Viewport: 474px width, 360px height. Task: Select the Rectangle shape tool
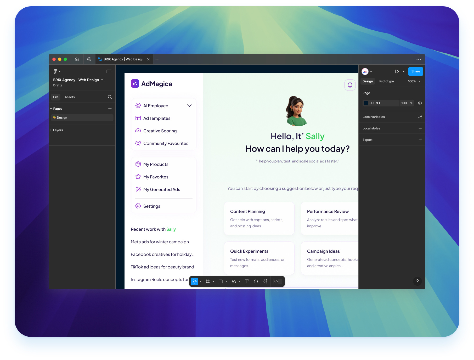[221, 282]
